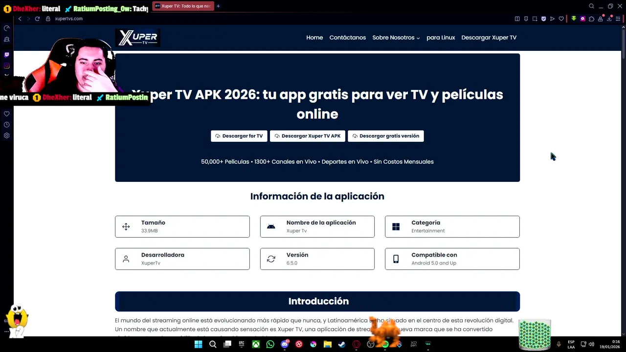Click the Compatible con Android card
The height and width of the screenshot is (352, 626).
pyautogui.click(x=452, y=259)
